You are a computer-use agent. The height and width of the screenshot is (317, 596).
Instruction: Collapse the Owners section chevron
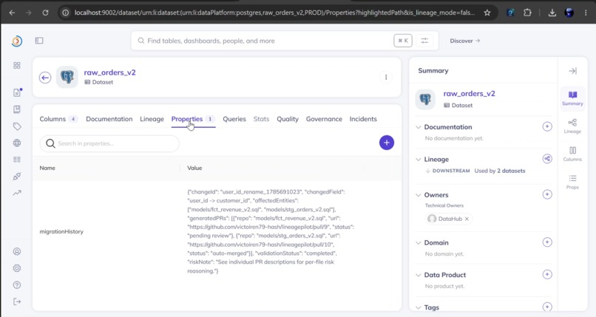(418, 195)
